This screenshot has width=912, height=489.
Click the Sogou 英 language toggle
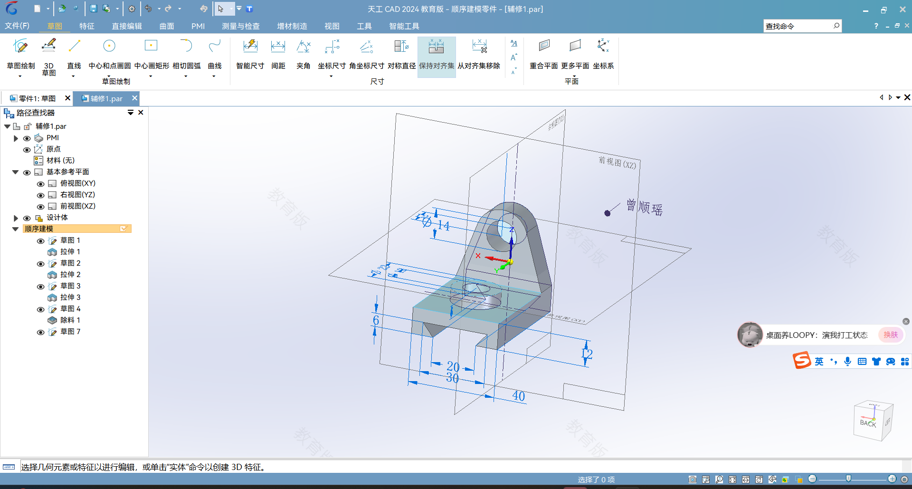[819, 362]
